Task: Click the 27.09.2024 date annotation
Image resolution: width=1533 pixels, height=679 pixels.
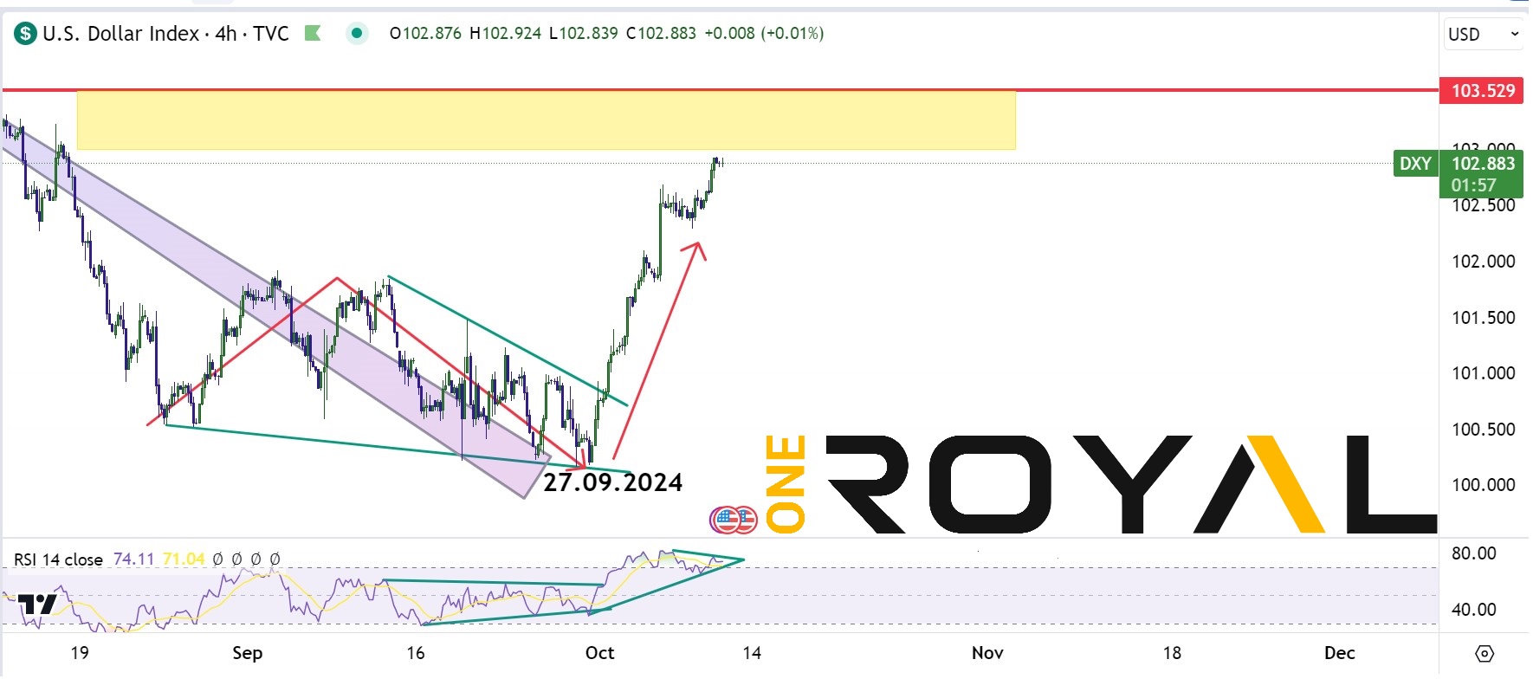Action: [612, 482]
